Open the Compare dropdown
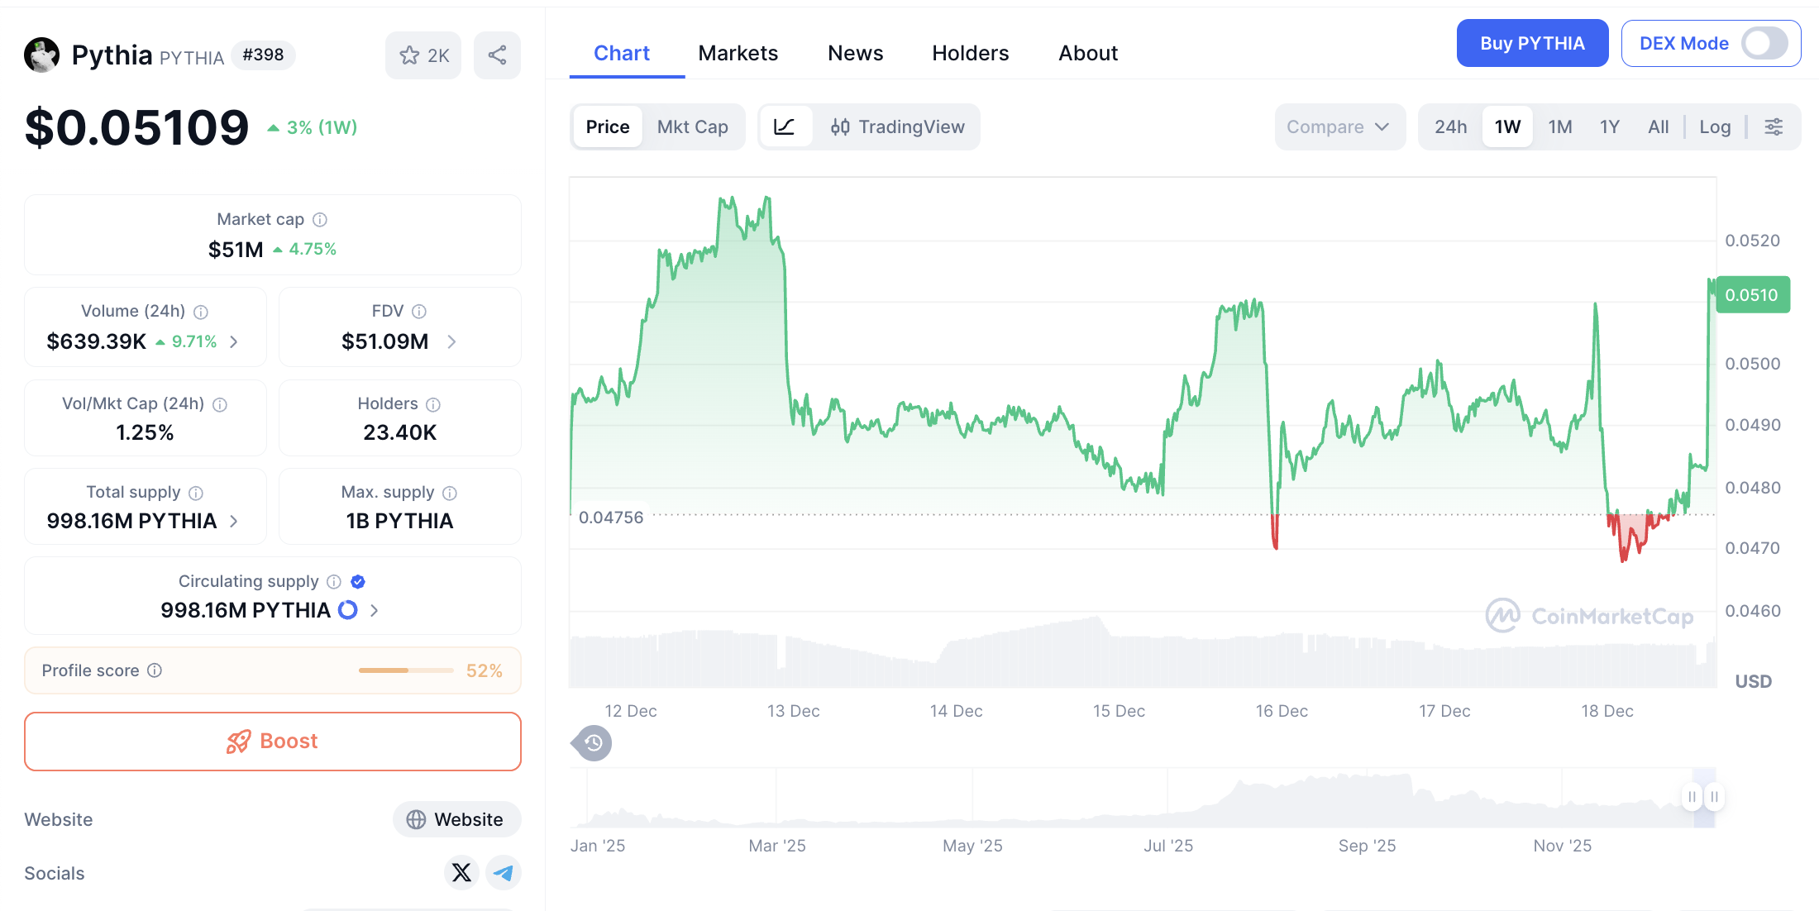 [1338, 126]
